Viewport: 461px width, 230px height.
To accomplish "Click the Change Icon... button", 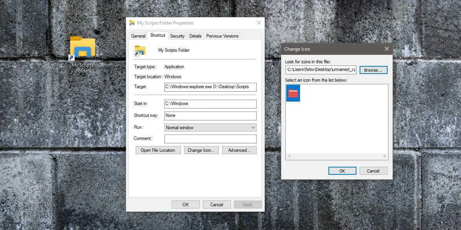I will [201, 150].
